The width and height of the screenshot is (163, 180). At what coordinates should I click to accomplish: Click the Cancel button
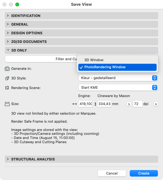[112, 173]
